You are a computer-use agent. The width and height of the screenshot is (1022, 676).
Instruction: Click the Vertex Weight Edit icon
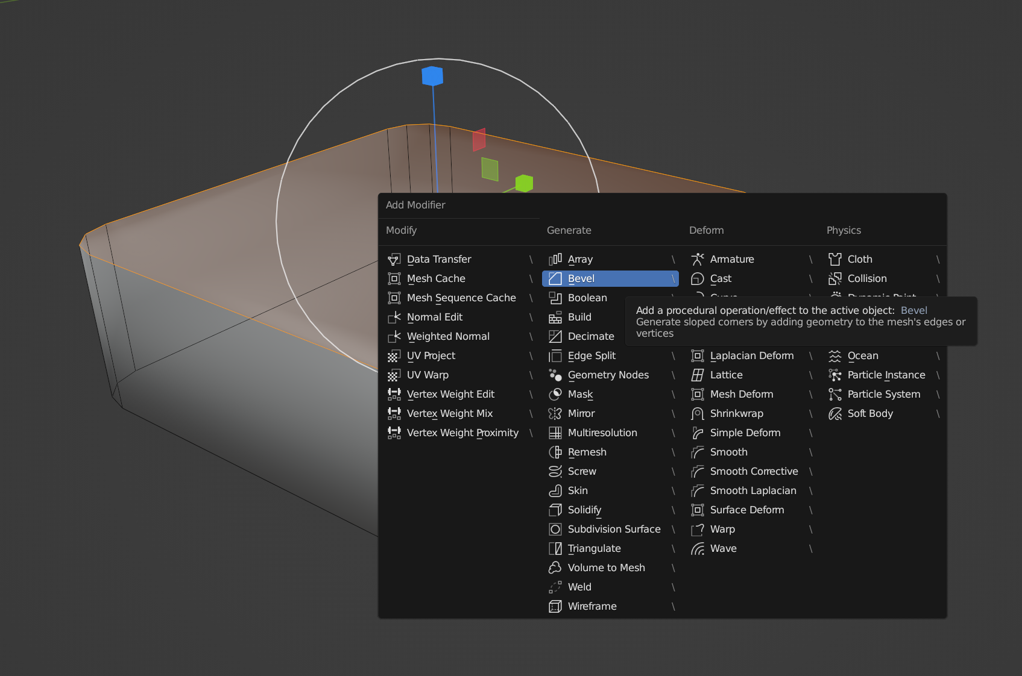[394, 395]
